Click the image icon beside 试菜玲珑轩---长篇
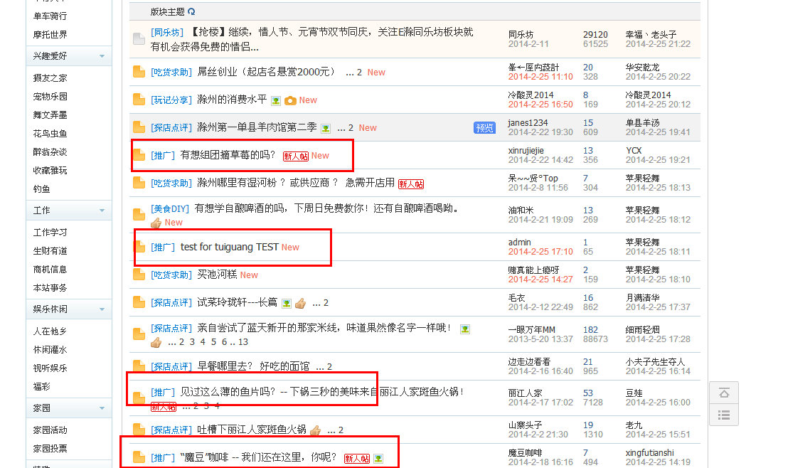 [287, 303]
